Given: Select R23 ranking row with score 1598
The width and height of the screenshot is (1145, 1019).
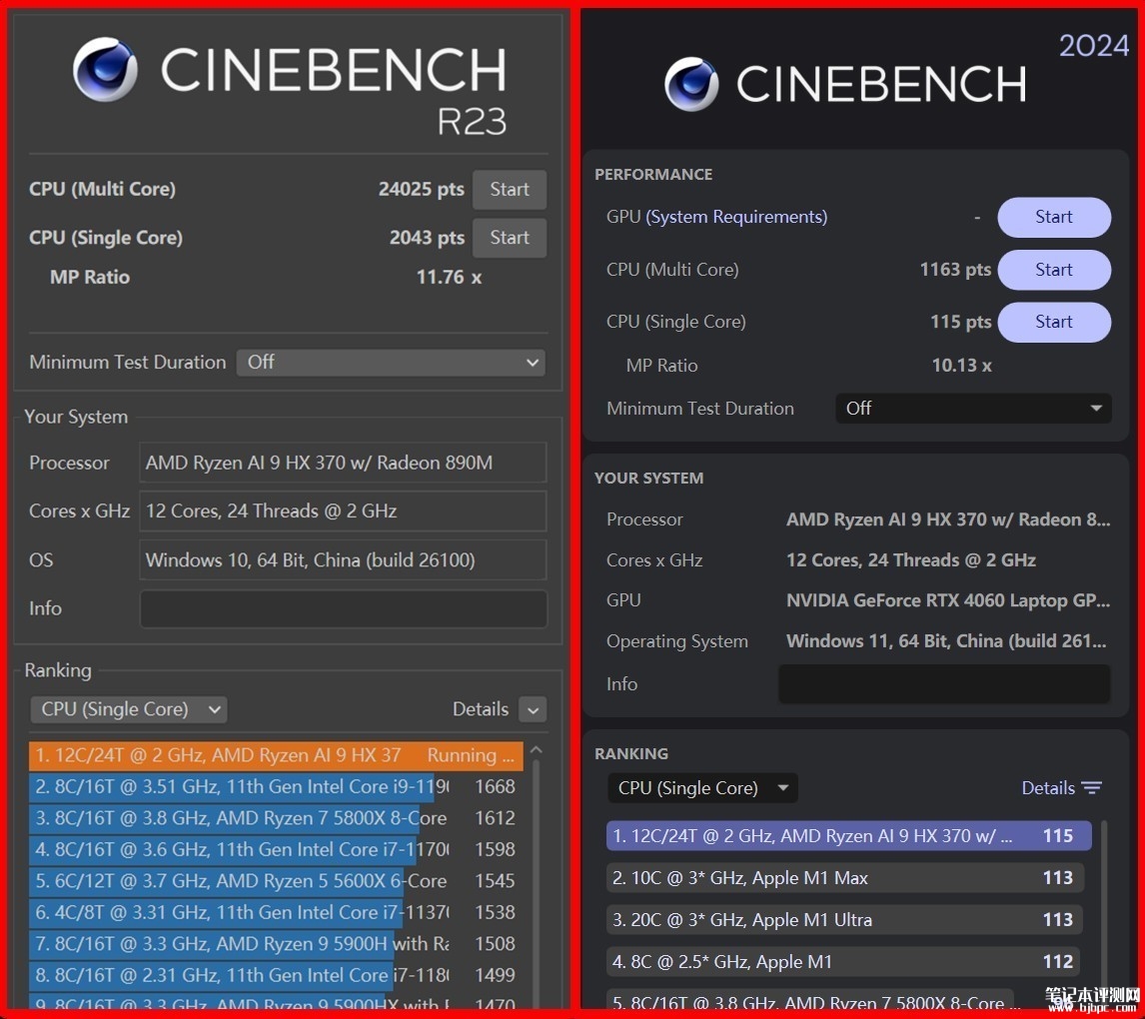Looking at the screenshot, I should [276, 849].
